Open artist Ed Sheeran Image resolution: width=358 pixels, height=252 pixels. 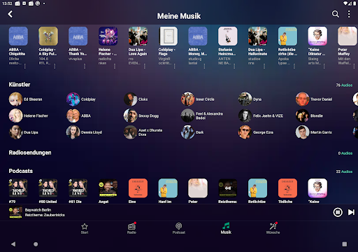(26, 99)
